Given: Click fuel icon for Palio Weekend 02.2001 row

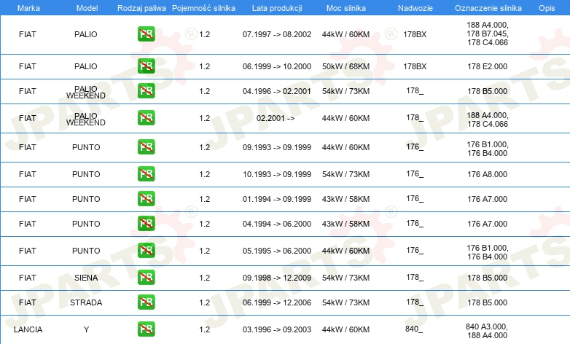Looking at the screenshot, I should tap(146, 118).
